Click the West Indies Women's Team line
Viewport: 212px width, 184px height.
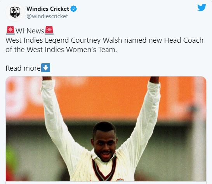point(61,50)
